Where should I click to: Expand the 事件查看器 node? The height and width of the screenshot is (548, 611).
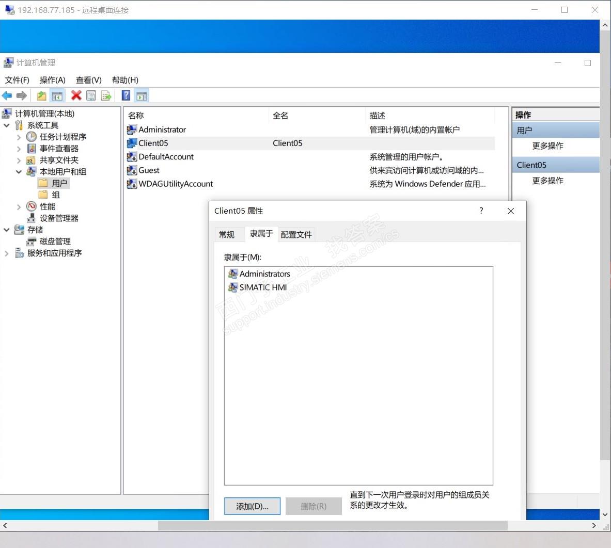[19, 149]
